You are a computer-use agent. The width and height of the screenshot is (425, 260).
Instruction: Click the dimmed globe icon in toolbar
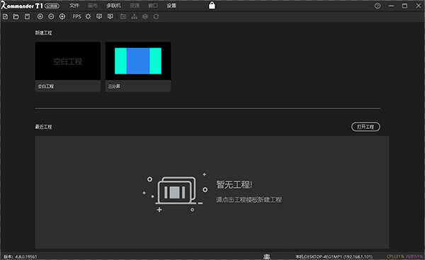pyautogui.click(x=145, y=16)
